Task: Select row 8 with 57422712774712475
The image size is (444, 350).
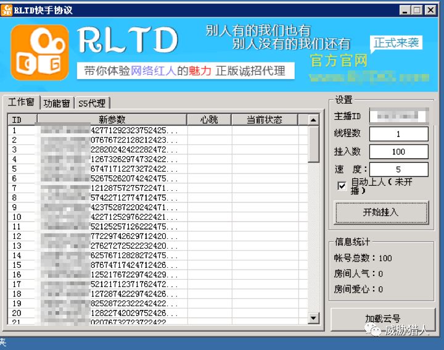Action: point(158,198)
